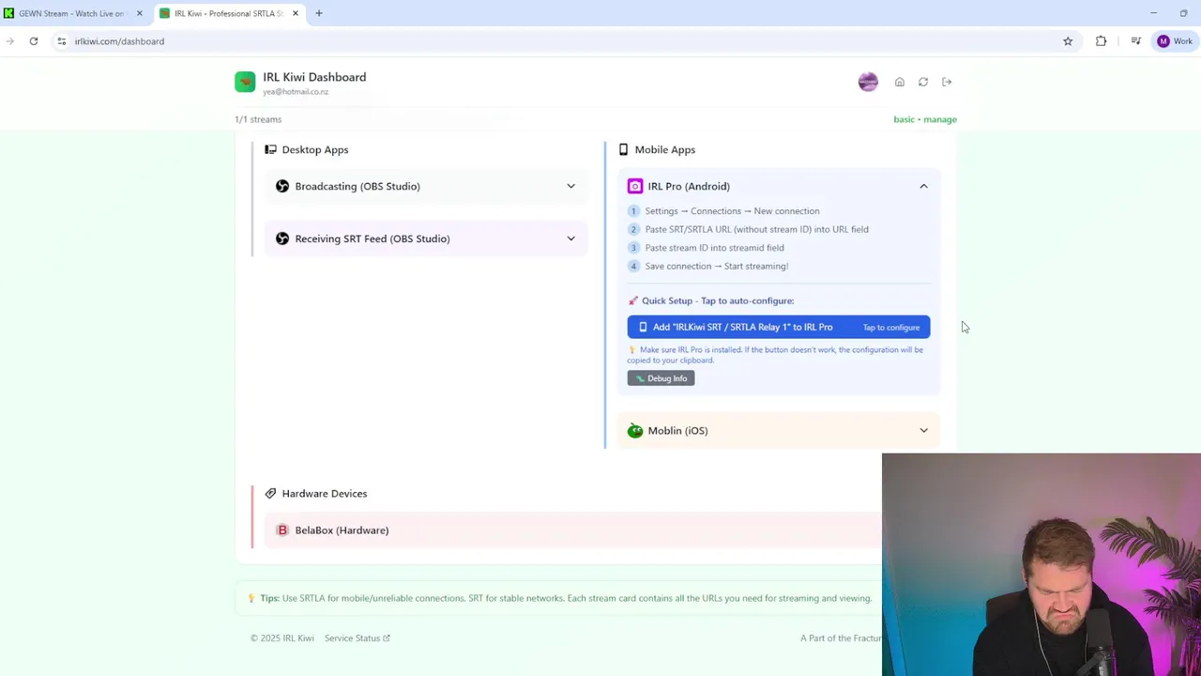Image resolution: width=1201 pixels, height=676 pixels.
Task: Tap Add IRLKiwi Relay 1 to IRL Pro
Action: [779, 327]
